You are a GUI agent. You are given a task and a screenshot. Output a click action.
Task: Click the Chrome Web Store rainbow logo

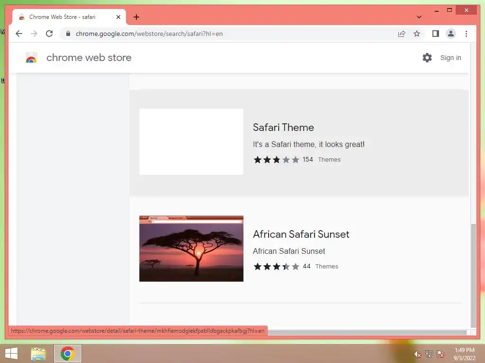tap(31, 58)
